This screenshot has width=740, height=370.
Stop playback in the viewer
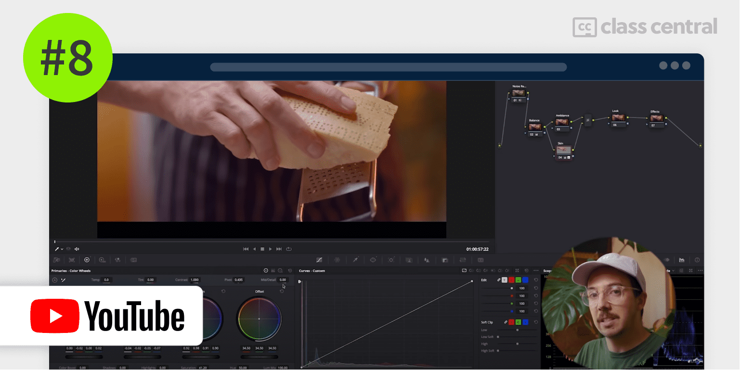click(262, 249)
